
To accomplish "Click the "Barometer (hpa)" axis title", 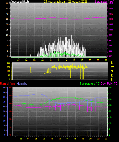I will click(x=104, y=2).
